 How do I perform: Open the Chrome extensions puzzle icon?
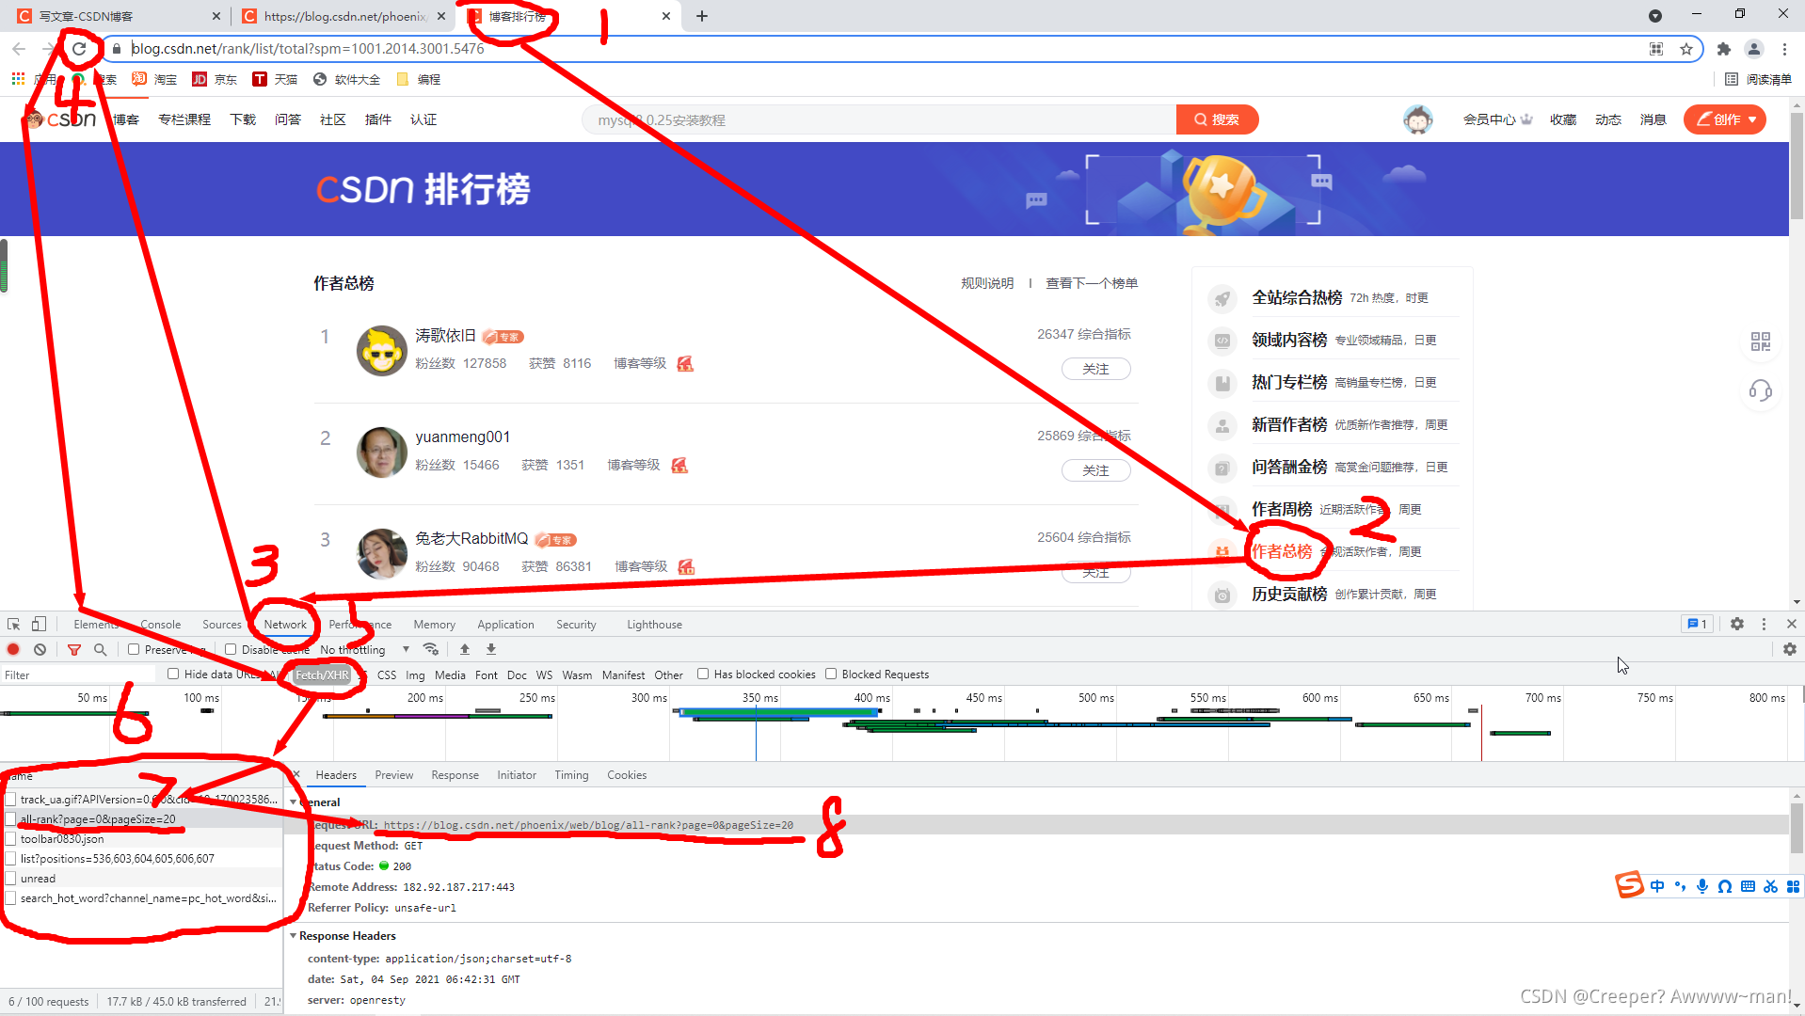point(1724,48)
